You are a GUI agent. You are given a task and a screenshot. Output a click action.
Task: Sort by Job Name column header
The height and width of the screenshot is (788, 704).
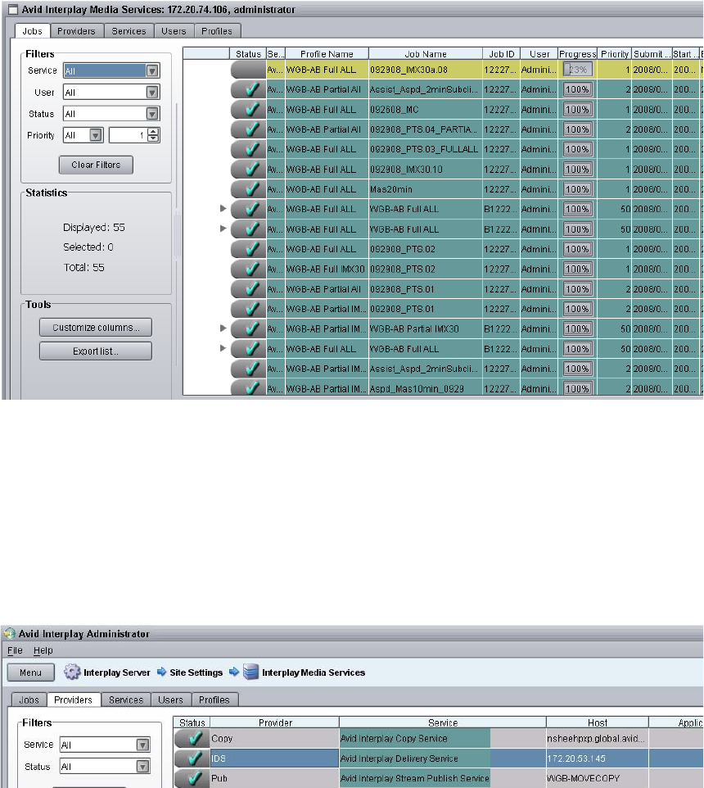tap(426, 54)
